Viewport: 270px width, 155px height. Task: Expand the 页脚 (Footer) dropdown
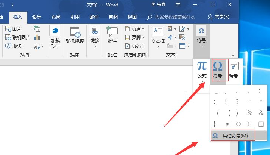(135, 37)
